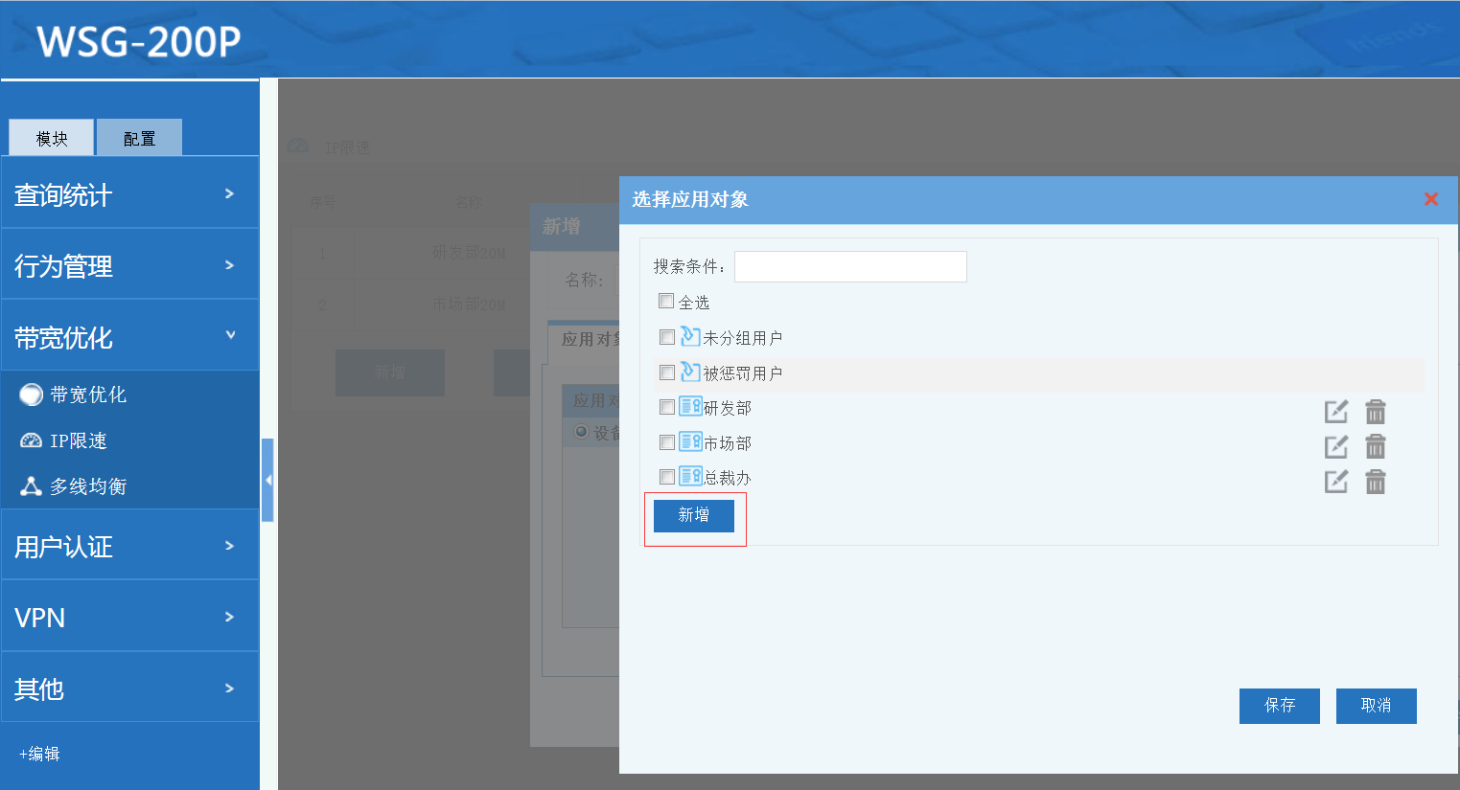Click the 取消 button in the dialog
This screenshot has width=1460, height=790.
coord(1376,706)
